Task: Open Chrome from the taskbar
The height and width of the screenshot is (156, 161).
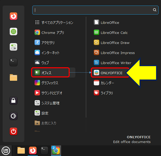Action: pos(56,150)
